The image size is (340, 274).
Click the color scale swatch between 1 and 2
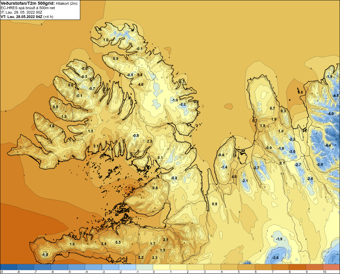tap(179, 267)
